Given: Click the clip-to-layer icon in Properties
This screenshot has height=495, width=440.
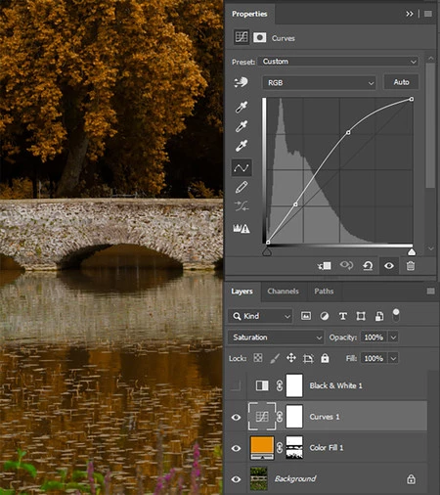Looking at the screenshot, I should click(325, 266).
